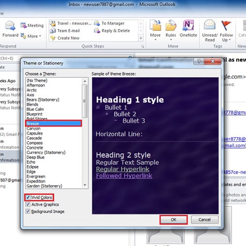Click the Create New quick step

click(65, 38)
